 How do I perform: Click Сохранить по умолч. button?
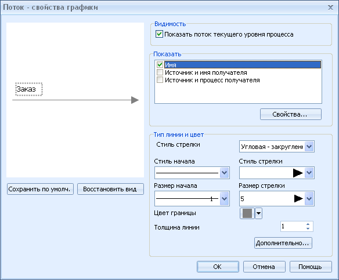pyautogui.click(x=40, y=189)
